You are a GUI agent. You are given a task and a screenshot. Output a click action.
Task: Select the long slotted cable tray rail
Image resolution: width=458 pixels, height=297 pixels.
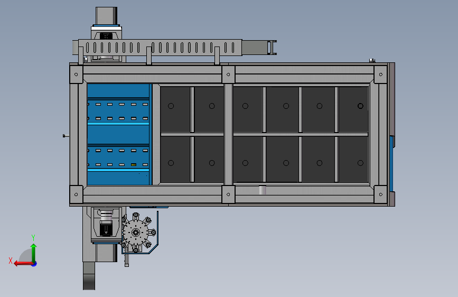click(x=160, y=48)
